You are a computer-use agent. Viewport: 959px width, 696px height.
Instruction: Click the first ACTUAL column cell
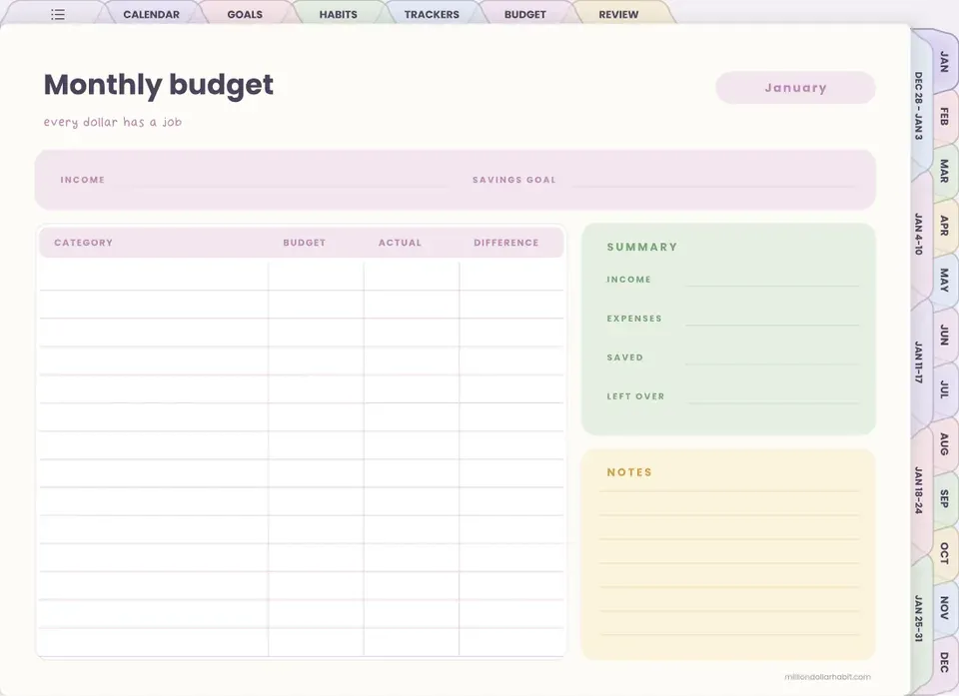point(412,276)
